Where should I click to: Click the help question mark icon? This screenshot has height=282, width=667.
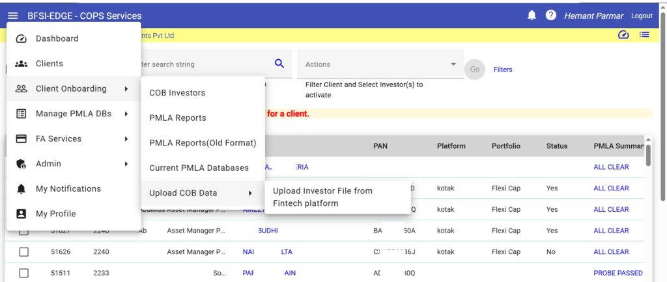(x=551, y=16)
